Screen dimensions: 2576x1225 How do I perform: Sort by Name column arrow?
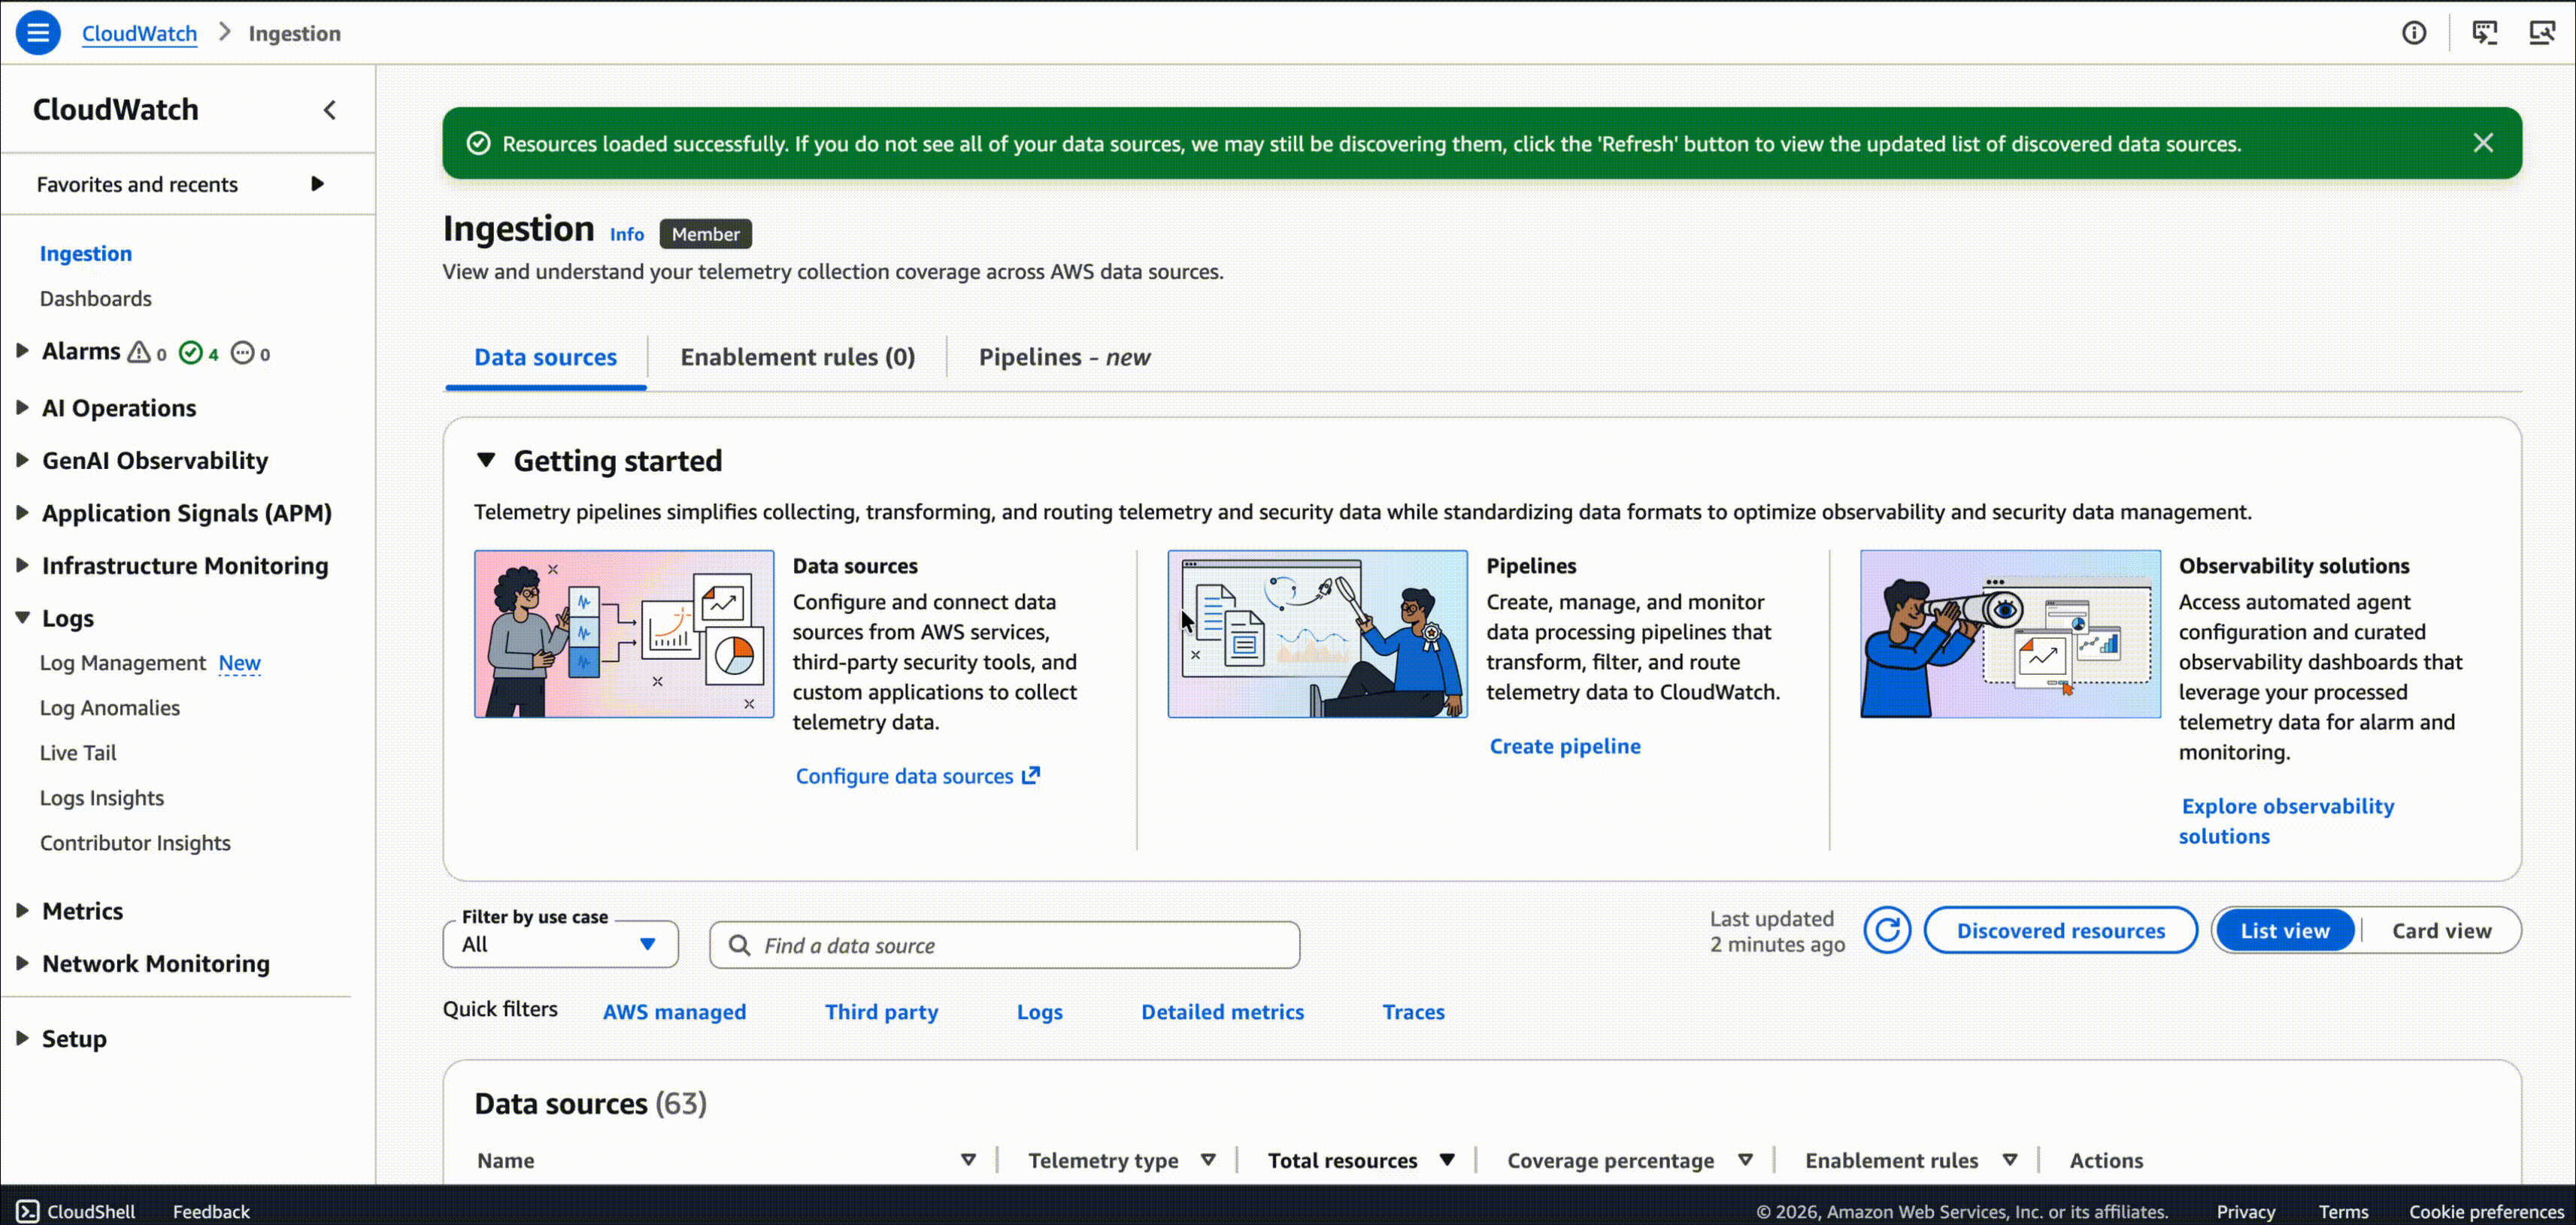[968, 1160]
